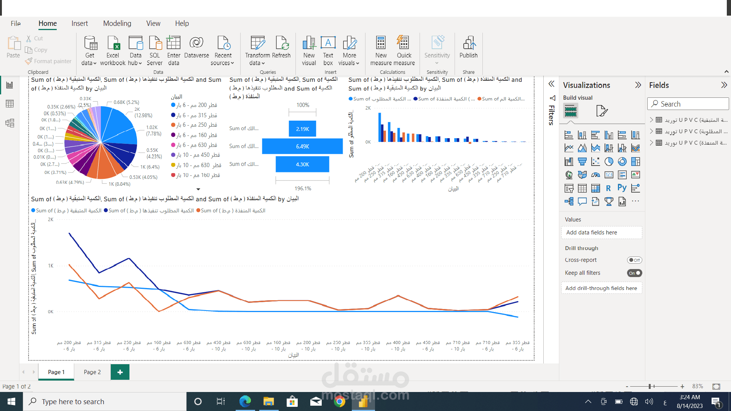731x411 pixels.
Task: Open Transform data query editor
Action: pos(257,51)
